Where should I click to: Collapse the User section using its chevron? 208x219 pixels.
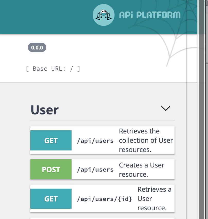(x=166, y=109)
